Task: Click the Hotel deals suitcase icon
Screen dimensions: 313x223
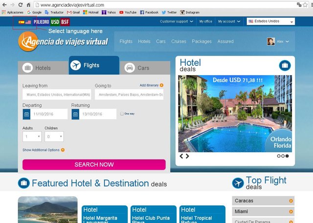Action: 285,65
